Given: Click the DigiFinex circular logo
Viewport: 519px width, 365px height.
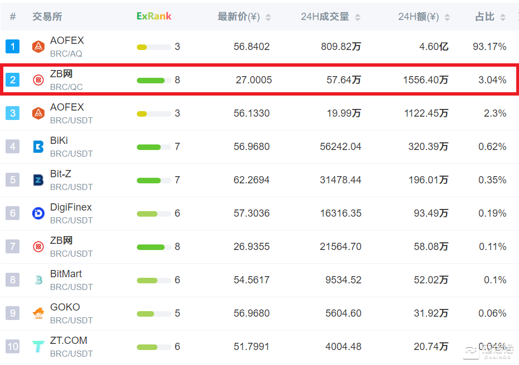Looking at the screenshot, I should [38, 213].
